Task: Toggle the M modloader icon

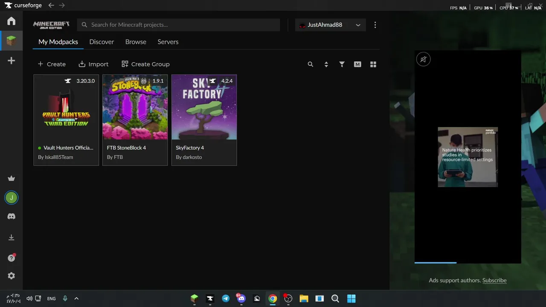Action: 357,64
